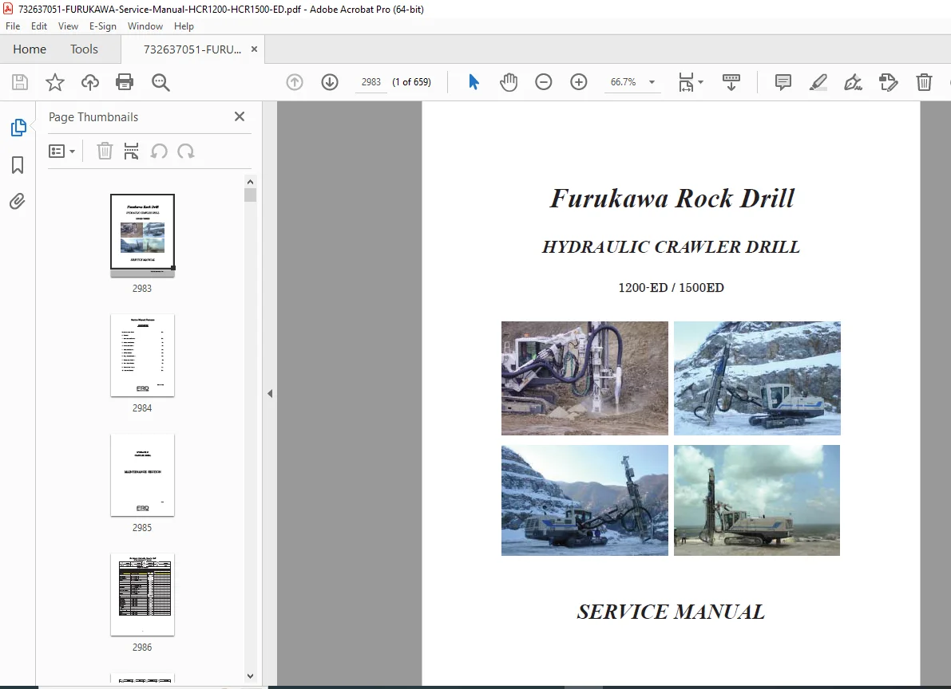
Task: Delete selected page thumbnail icon
Action: click(x=105, y=151)
